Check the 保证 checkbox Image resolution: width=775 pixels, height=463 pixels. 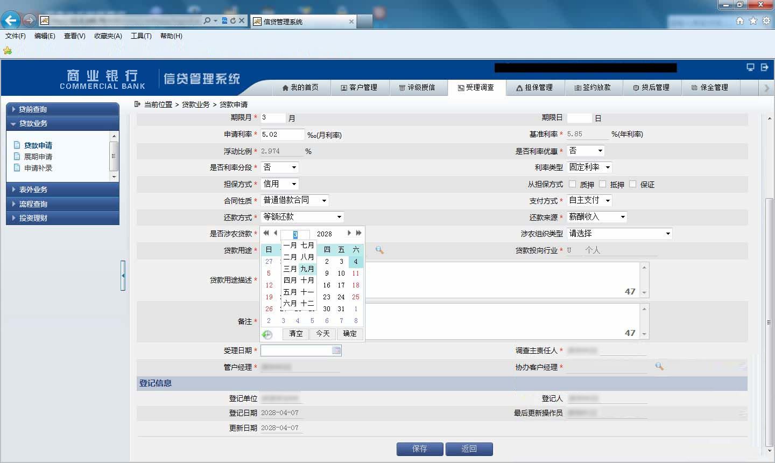pyautogui.click(x=633, y=184)
